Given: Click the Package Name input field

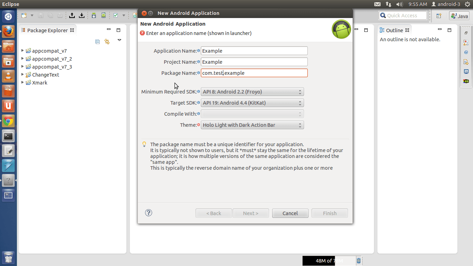Looking at the screenshot, I should (x=254, y=73).
